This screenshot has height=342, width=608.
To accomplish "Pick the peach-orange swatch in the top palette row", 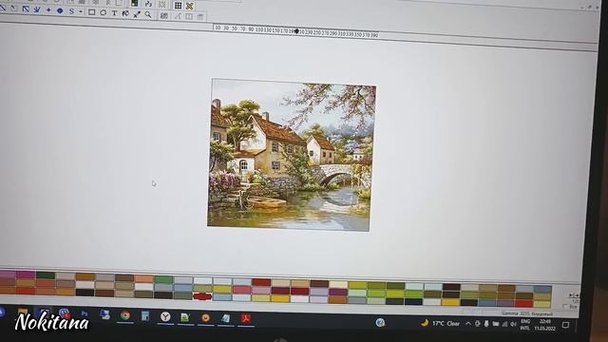I will point(144,278).
